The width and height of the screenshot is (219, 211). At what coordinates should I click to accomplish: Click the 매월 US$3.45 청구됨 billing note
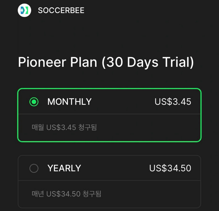pos(64,127)
